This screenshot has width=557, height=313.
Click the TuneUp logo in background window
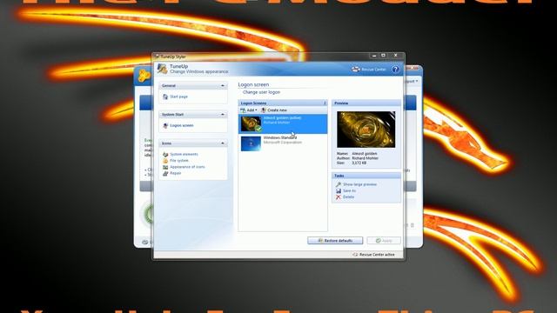(x=144, y=76)
